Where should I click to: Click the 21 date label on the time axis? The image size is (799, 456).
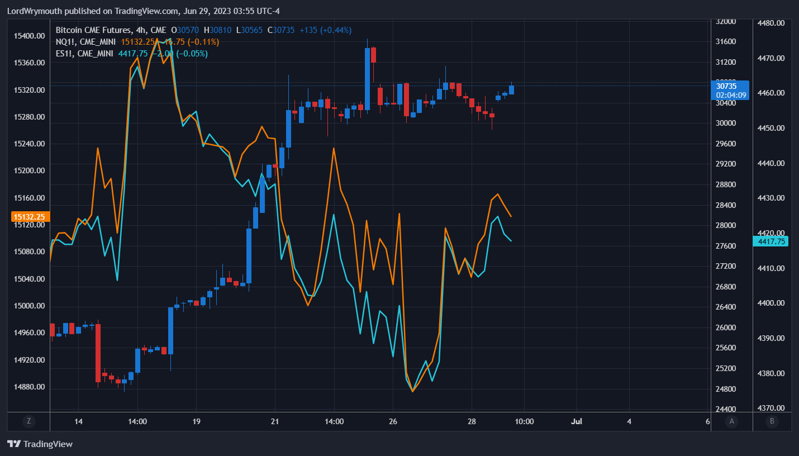tap(274, 421)
